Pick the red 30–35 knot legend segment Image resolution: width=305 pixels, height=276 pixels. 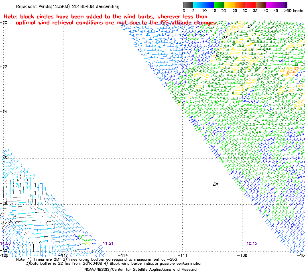(250, 5)
